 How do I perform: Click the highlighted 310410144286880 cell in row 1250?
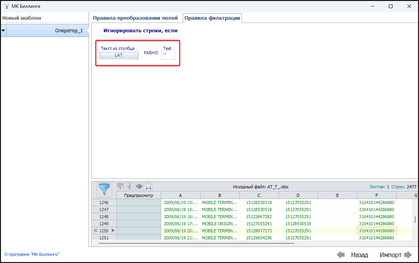(377, 231)
